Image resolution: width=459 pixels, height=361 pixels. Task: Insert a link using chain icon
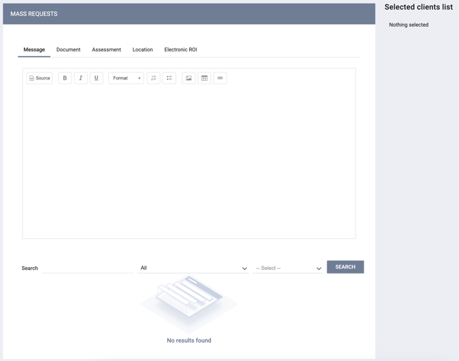click(220, 78)
